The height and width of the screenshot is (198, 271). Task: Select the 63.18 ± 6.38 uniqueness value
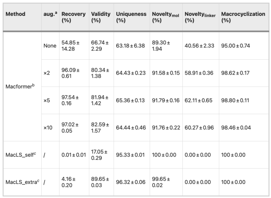[130, 46]
